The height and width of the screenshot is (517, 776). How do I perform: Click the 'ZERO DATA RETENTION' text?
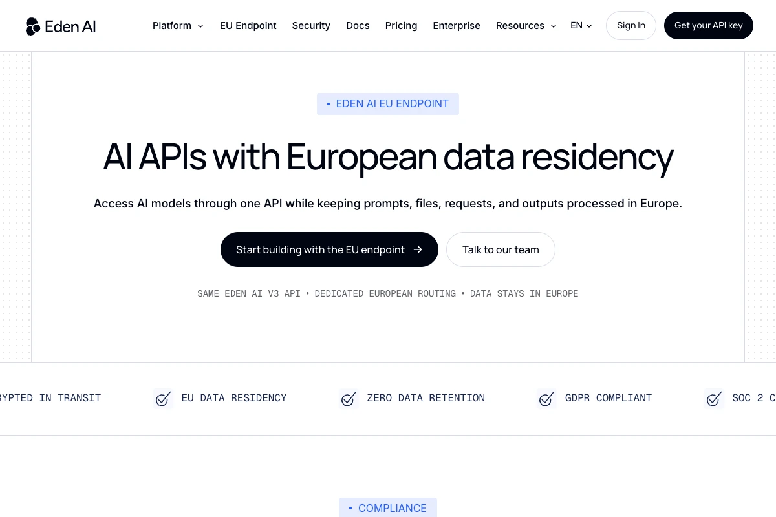tap(426, 398)
